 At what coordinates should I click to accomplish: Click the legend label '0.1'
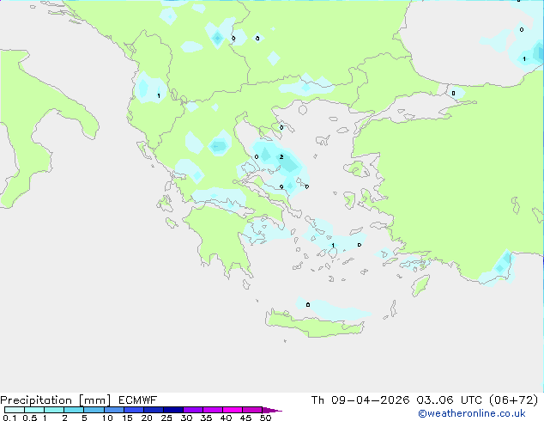9,418
